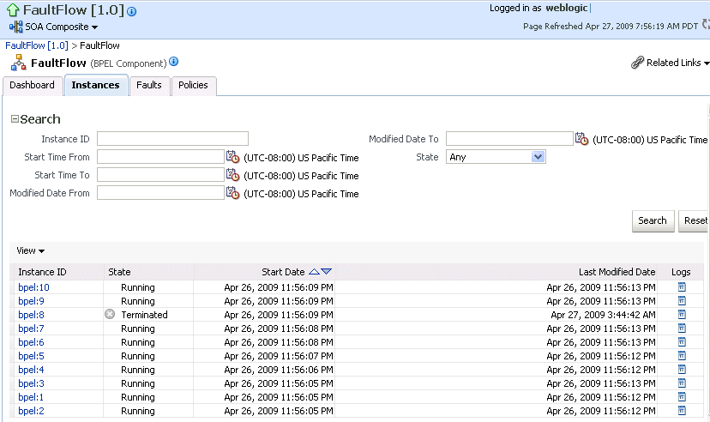View logs for bpel:8

pos(682,314)
